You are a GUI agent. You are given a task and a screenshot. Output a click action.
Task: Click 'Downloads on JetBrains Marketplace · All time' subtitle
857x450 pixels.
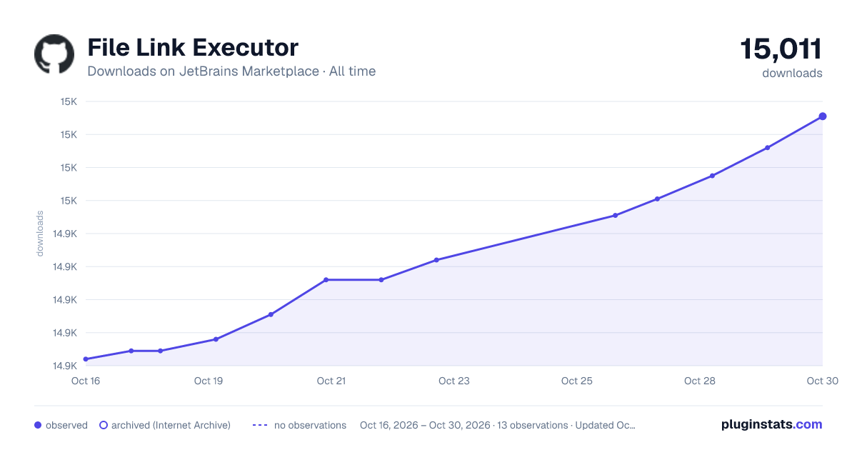(x=231, y=71)
